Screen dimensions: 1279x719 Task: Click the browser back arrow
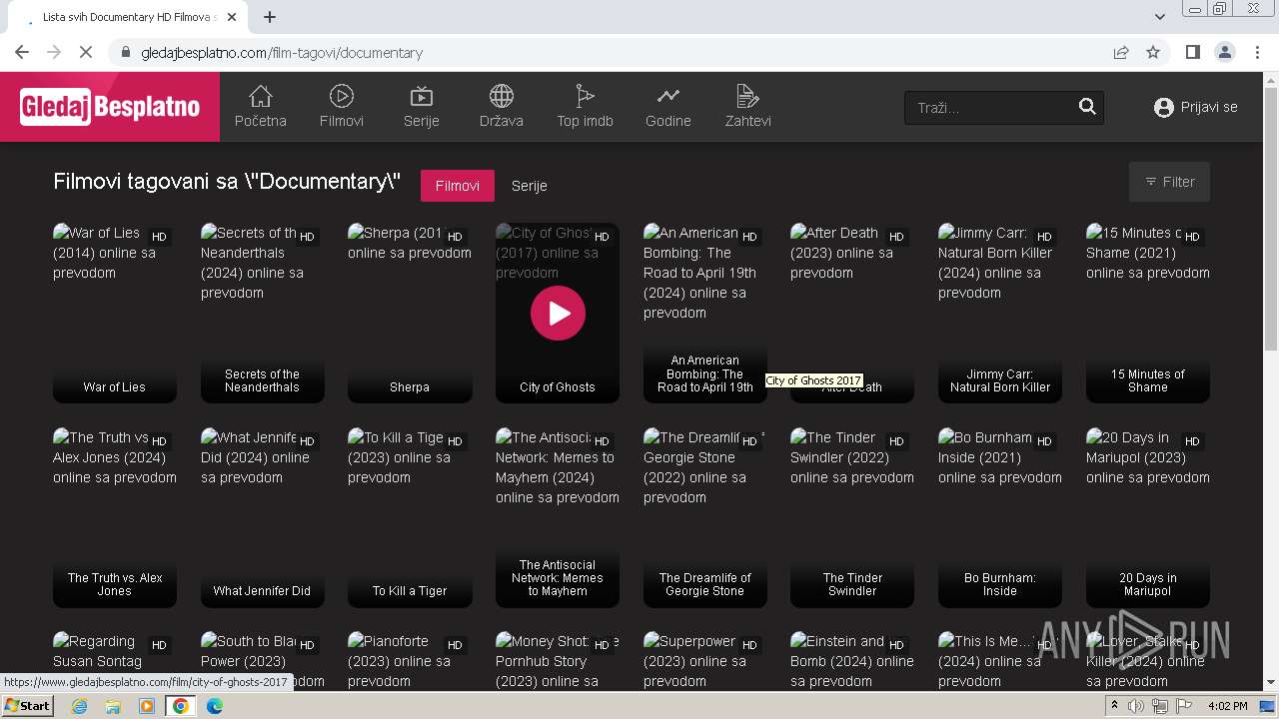coord(22,53)
